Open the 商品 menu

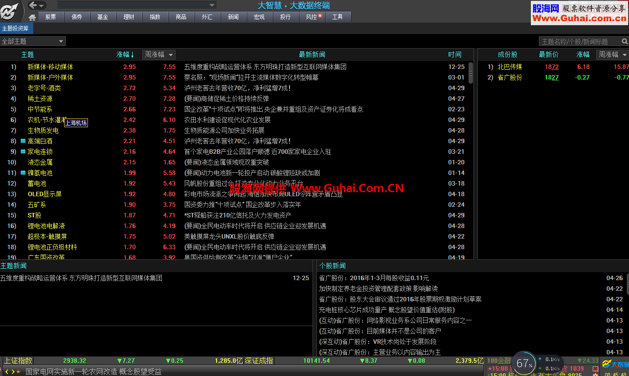(181, 17)
